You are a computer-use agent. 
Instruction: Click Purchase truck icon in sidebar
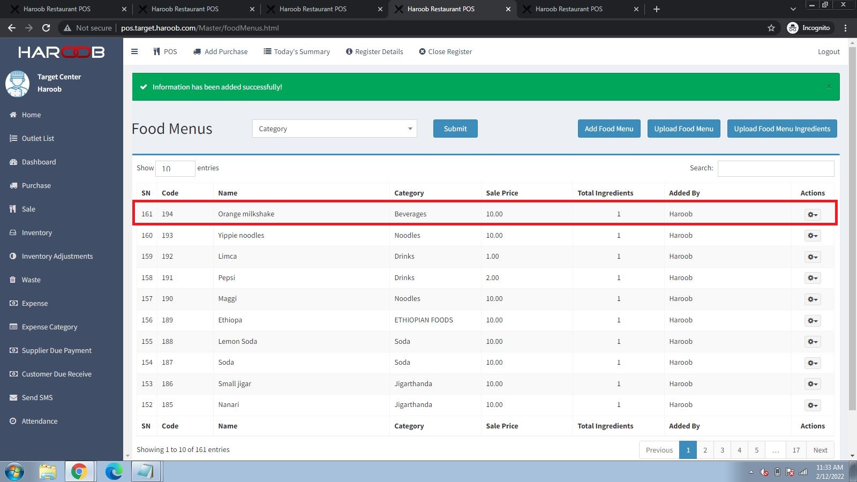[x=13, y=185]
